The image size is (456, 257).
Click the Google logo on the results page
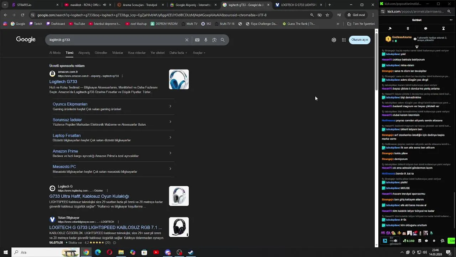(26, 40)
